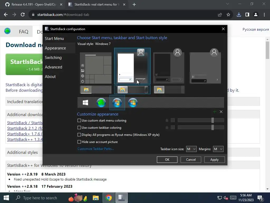Image resolution: width=270 pixels, height=203 pixels.
Task: Switch to the Open-Shell Release browser tab
Action: 33,4
